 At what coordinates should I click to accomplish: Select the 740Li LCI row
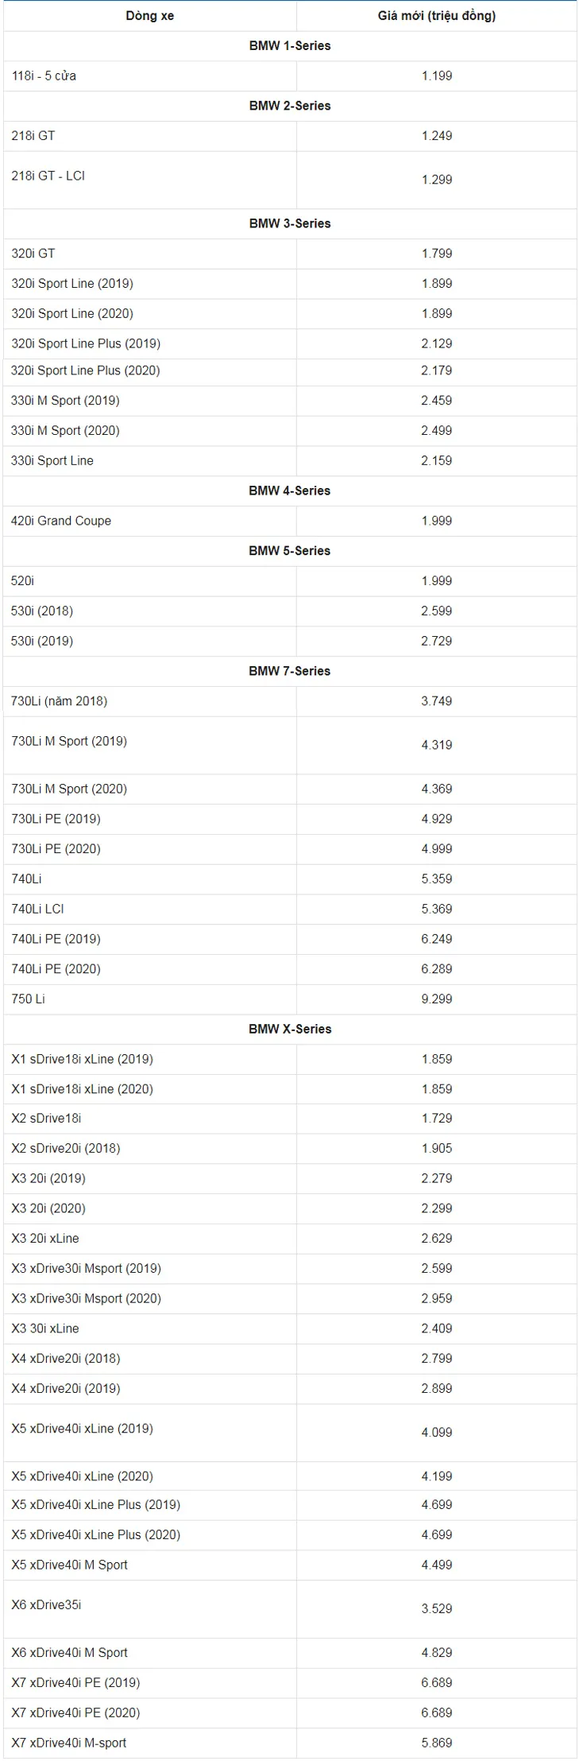coord(290,909)
